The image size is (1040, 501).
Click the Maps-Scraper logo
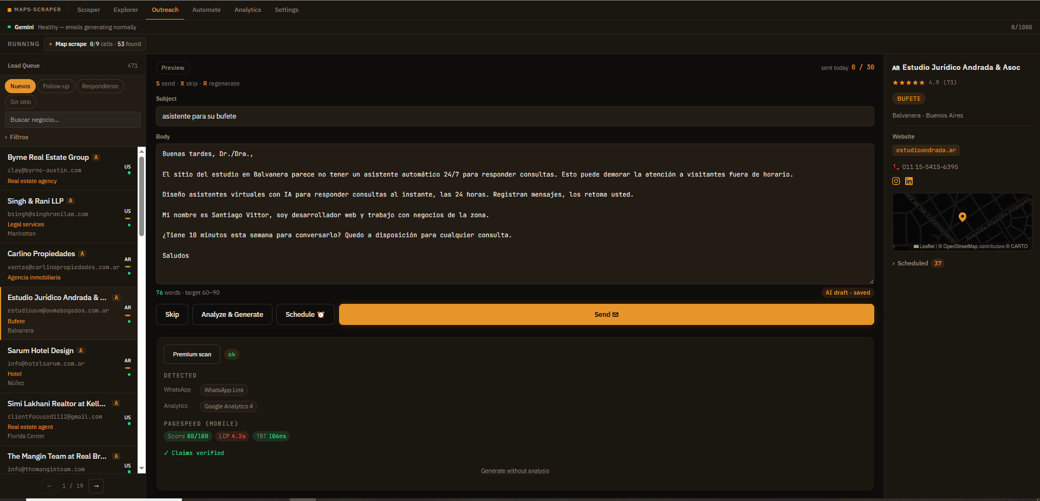(x=34, y=10)
